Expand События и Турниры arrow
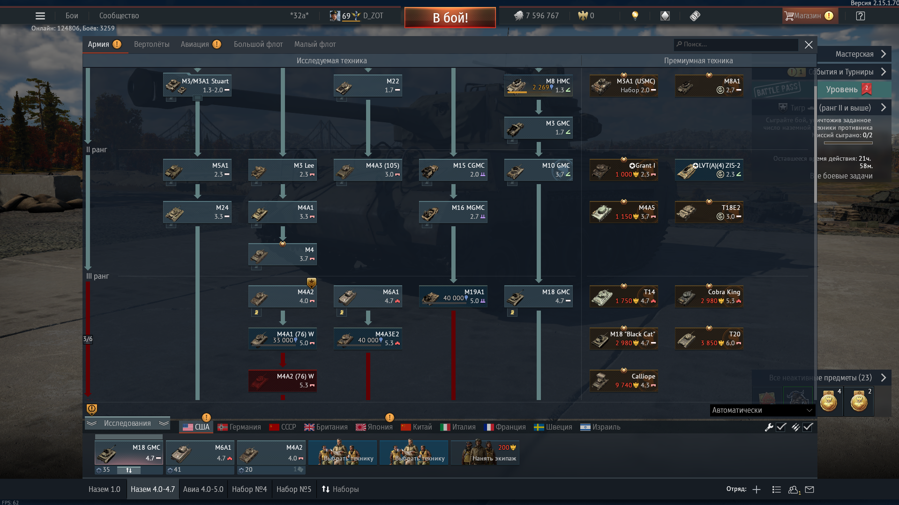This screenshot has height=505, width=899. [884, 72]
